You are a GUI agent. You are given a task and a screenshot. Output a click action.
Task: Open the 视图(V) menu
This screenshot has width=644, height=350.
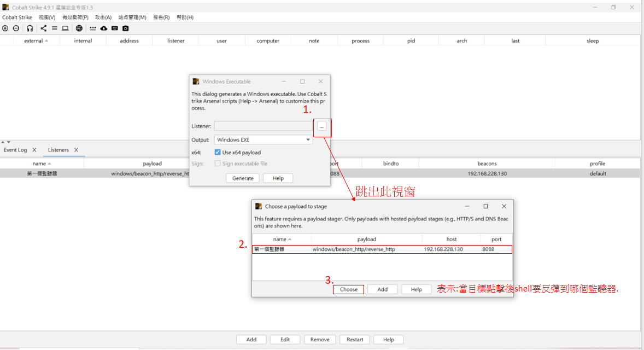(x=47, y=17)
